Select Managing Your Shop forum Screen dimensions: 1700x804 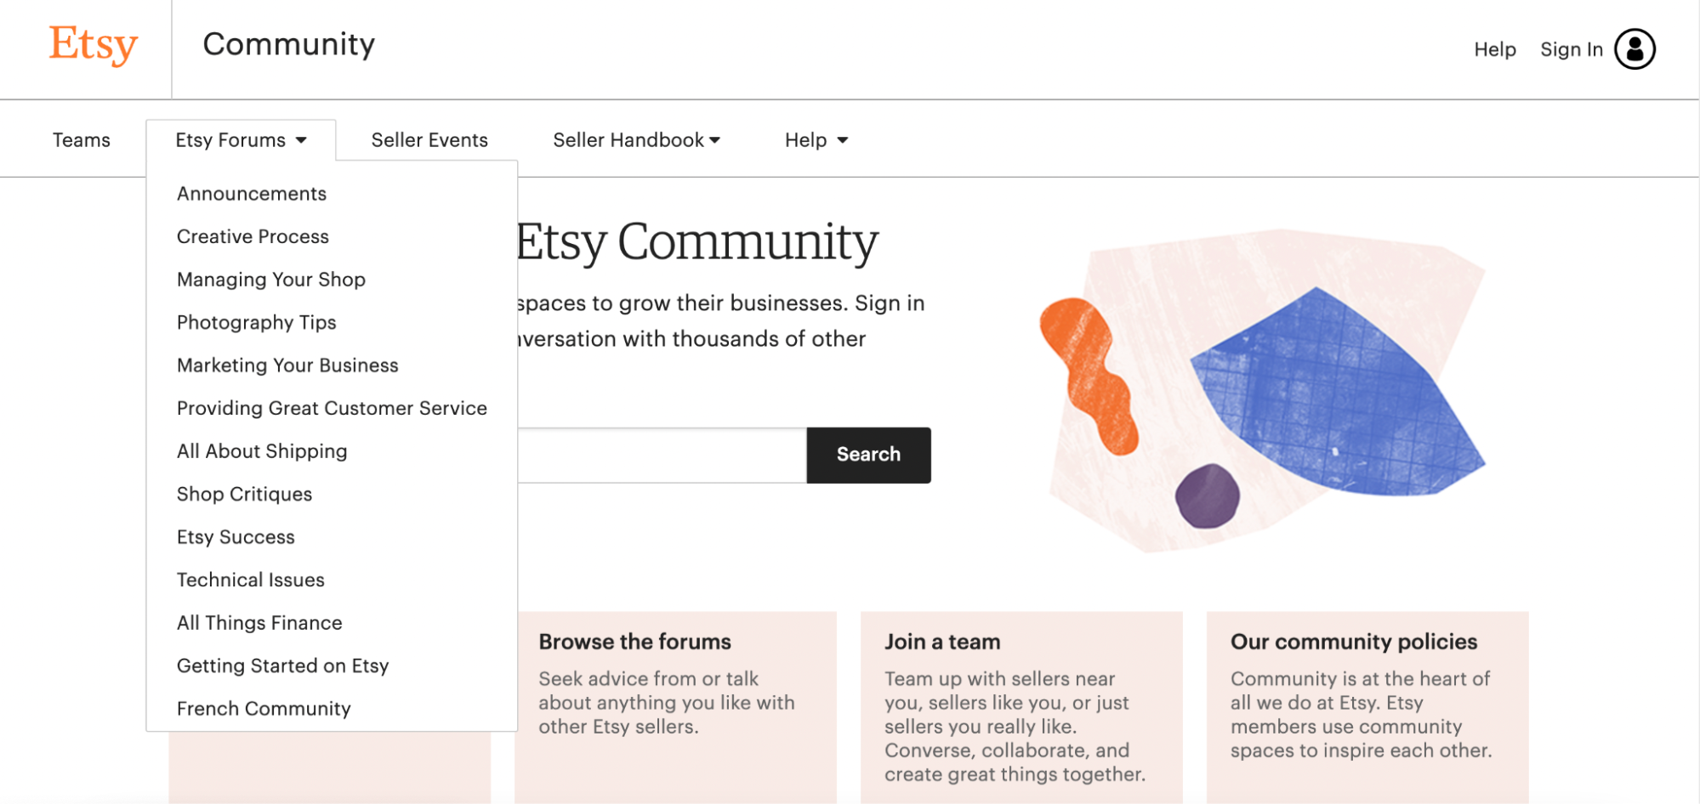click(x=270, y=279)
